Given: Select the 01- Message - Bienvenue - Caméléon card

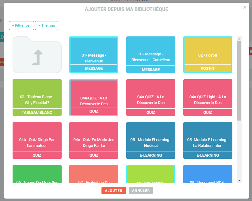Looking at the screenshot, I should pyautogui.click(x=151, y=55).
